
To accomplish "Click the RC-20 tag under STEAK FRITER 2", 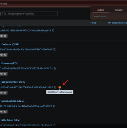I will [4, 93].
